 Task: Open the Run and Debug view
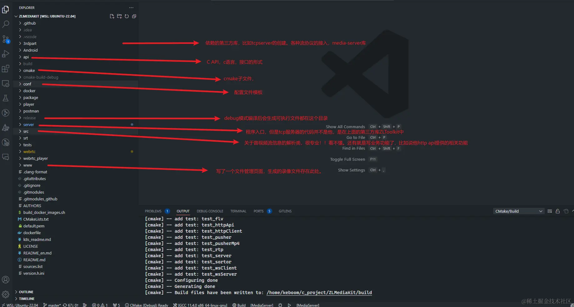[6, 54]
